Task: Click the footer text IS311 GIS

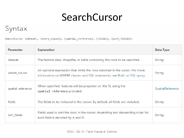Action: (92, 132)
